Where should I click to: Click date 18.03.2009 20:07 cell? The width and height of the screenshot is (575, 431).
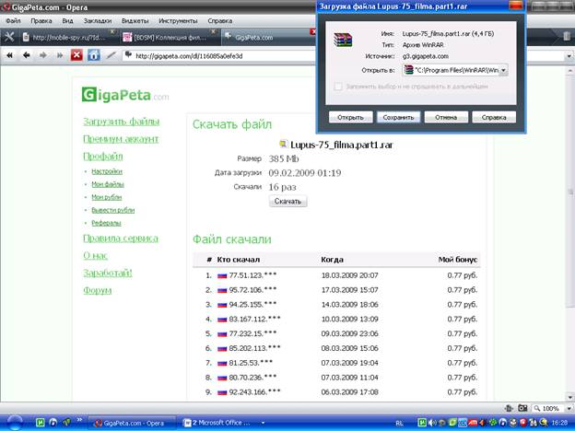tap(349, 275)
